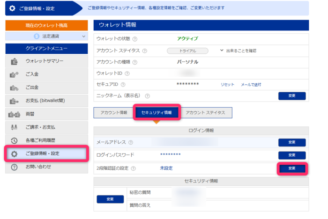
Task: Click 変更 button for 2段階認証の設定
Action: (292, 168)
